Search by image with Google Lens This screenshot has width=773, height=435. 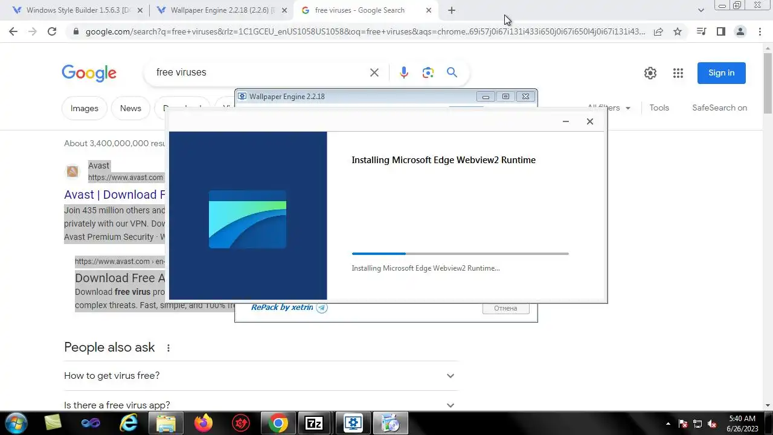pos(428,72)
